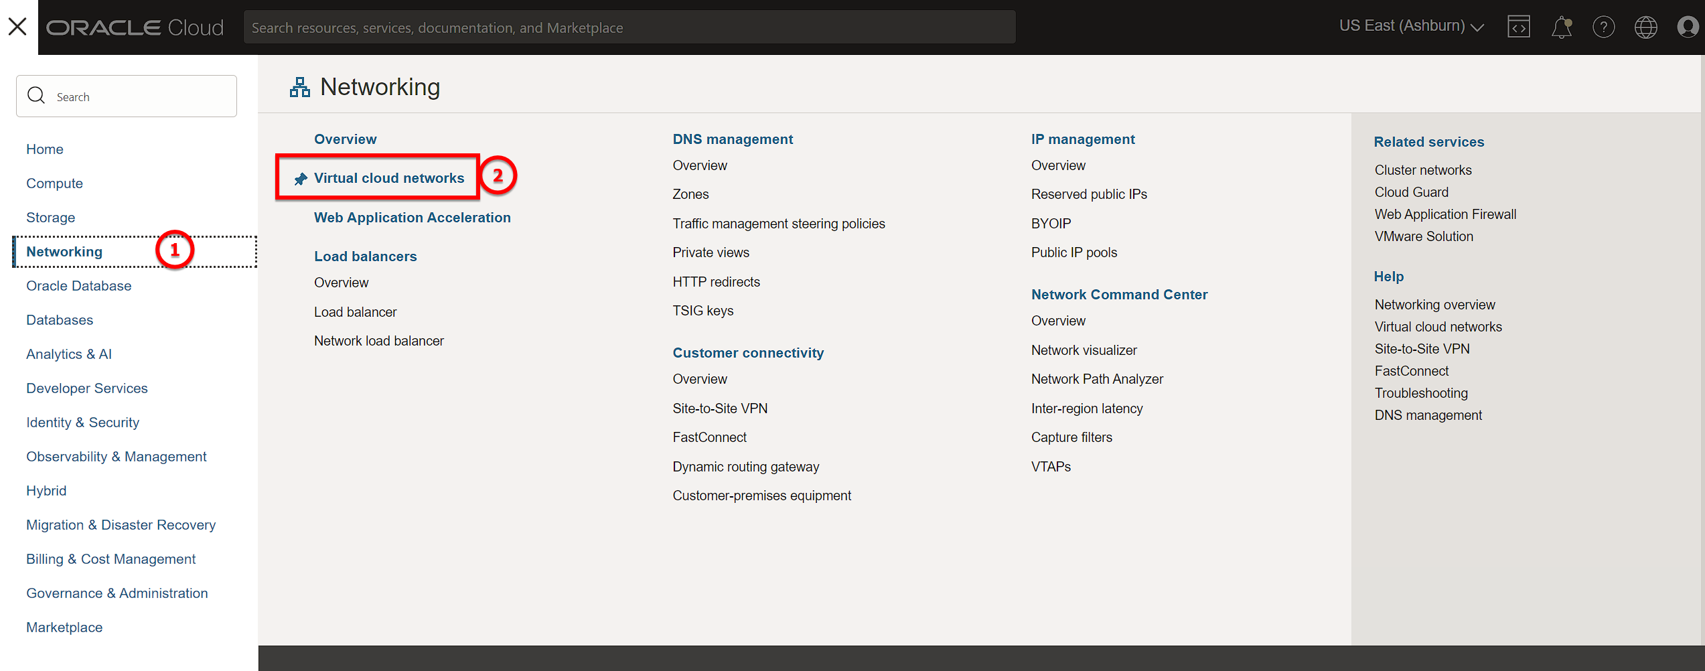
Task: Open Traffic management steering policies
Action: [779, 223]
